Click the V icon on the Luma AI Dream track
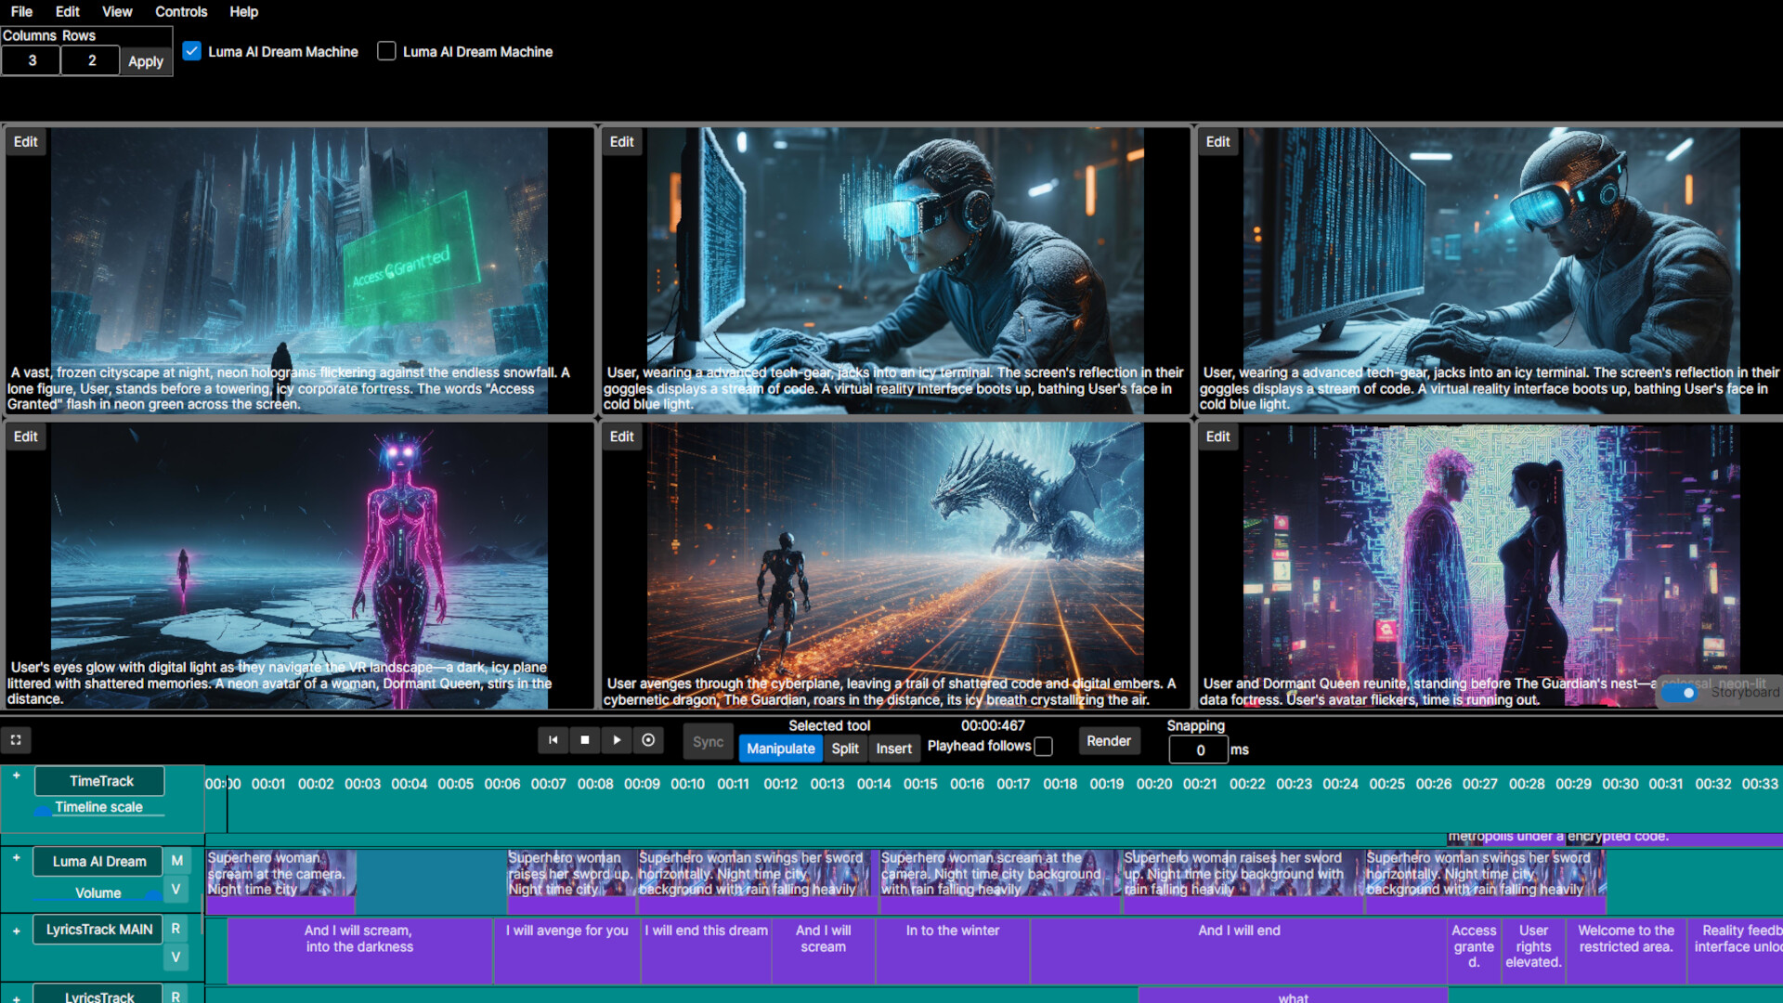1783x1003 pixels. [x=176, y=890]
